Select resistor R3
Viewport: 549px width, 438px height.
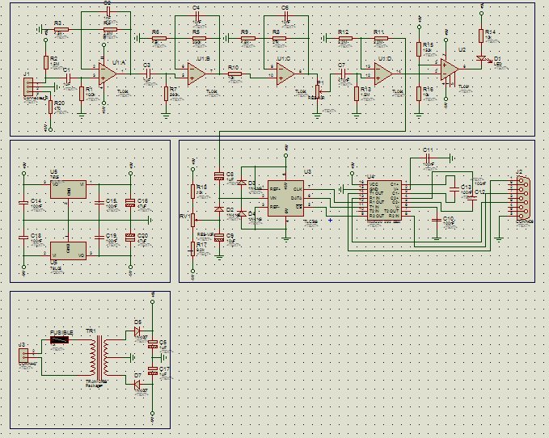[61, 29]
